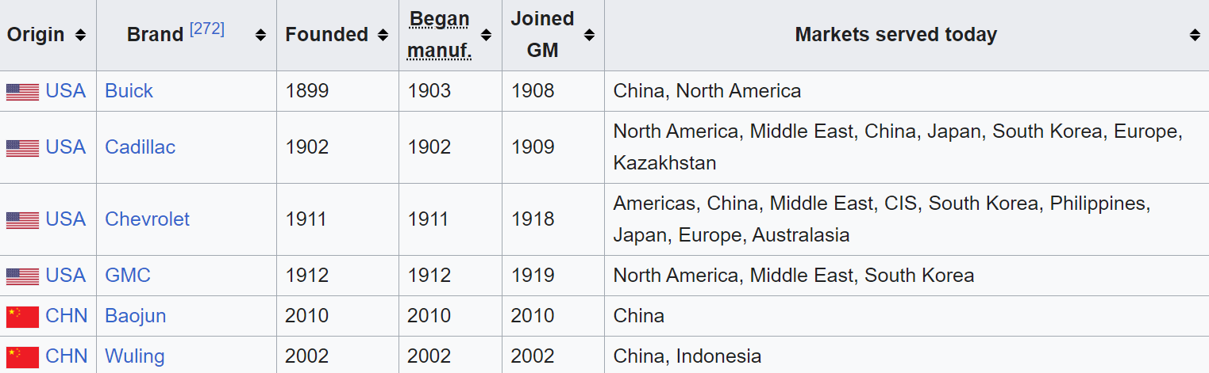The height and width of the screenshot is (373, 1209).
Task: Click USA origin link in GMC row
Action: tap(65, 276)
